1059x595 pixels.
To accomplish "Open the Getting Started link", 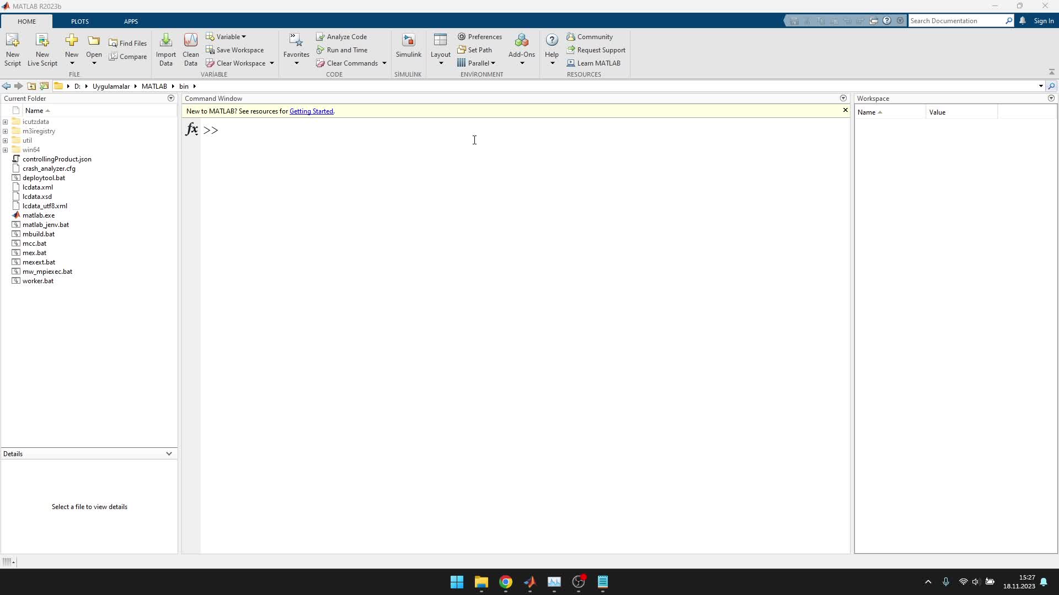I will (x=311, y=111).
